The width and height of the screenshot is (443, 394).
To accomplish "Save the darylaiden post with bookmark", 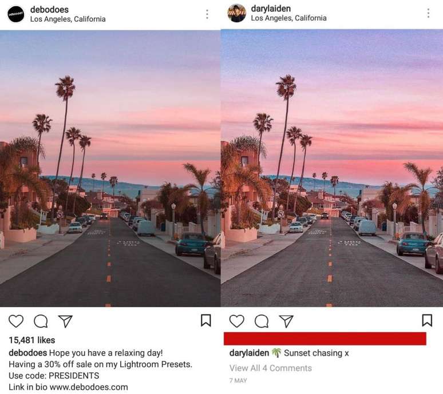I will click(427, 320).
